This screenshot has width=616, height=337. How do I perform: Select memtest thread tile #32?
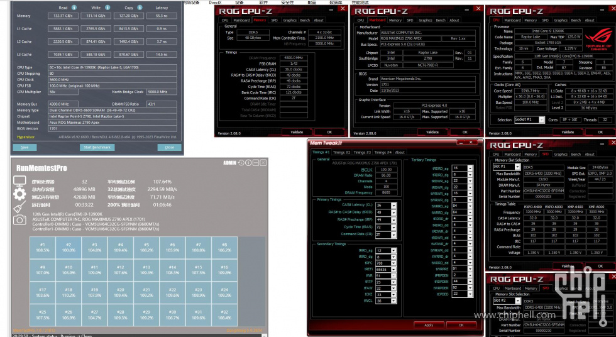click(224, 315)
